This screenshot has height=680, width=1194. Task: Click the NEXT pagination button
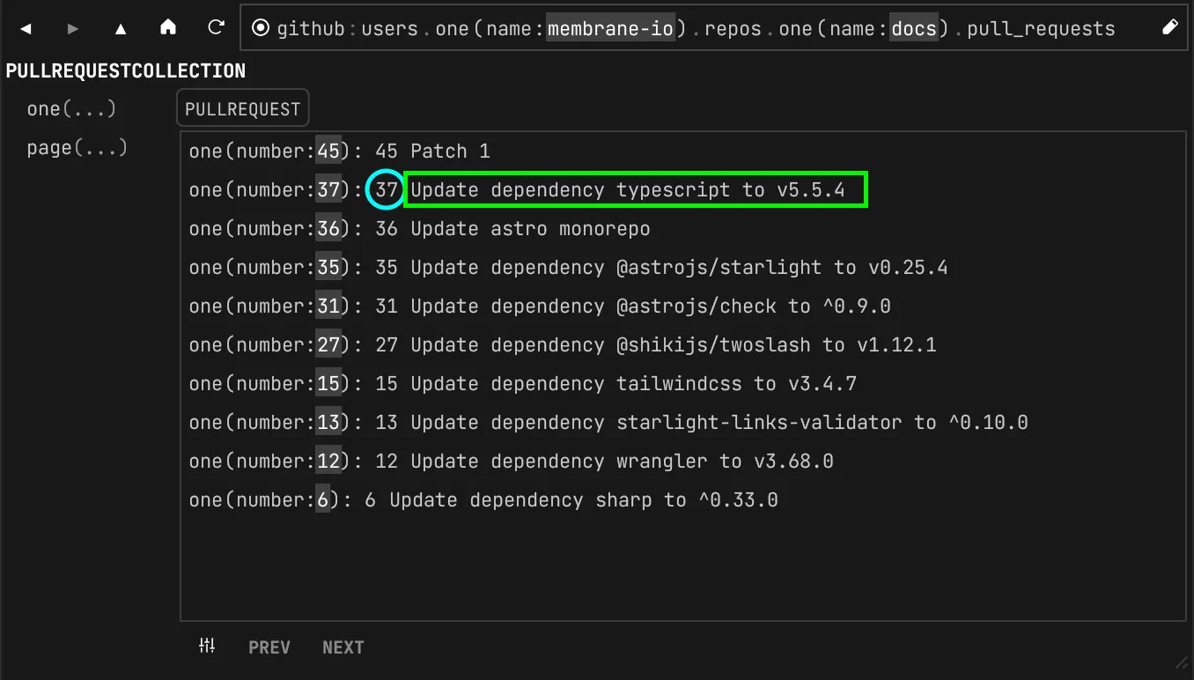(343, 647)
